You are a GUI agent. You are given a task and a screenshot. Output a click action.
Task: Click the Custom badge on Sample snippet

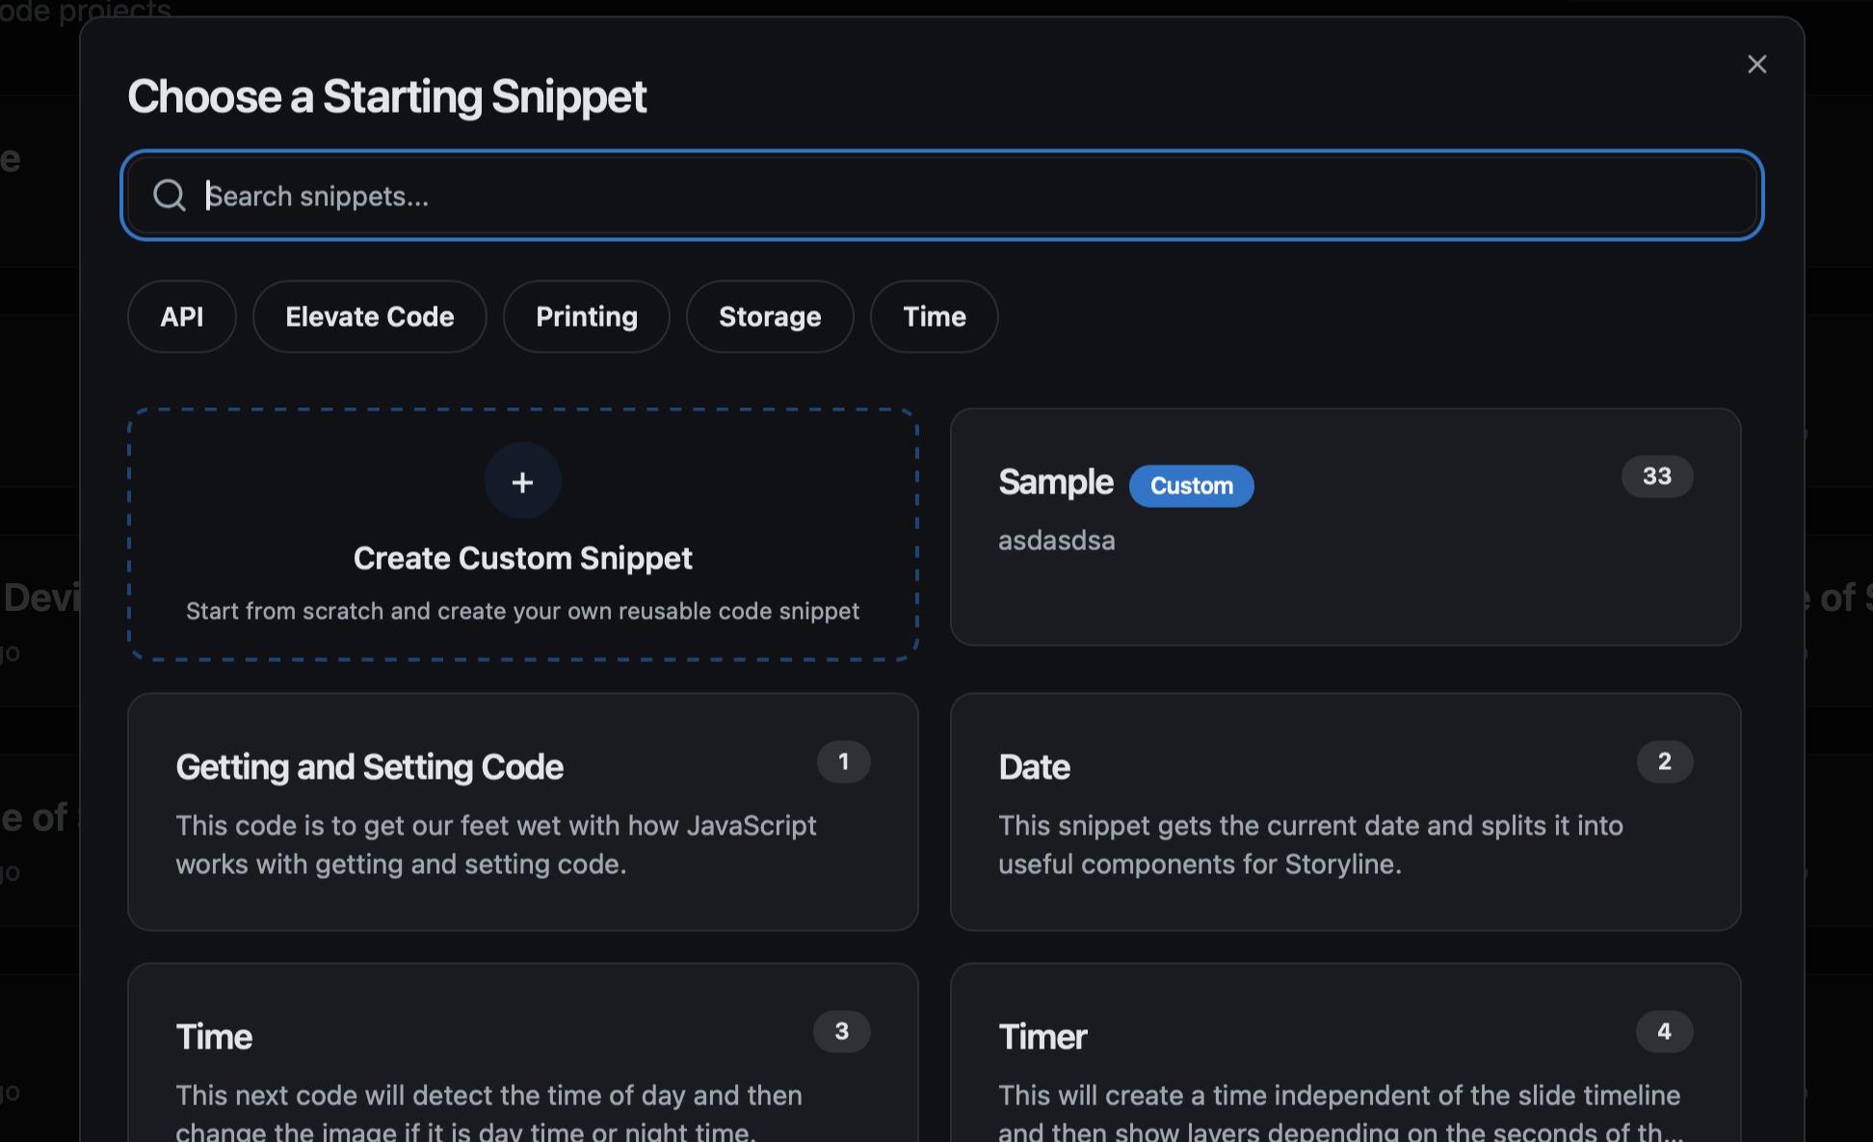[x=1191, y=486]
